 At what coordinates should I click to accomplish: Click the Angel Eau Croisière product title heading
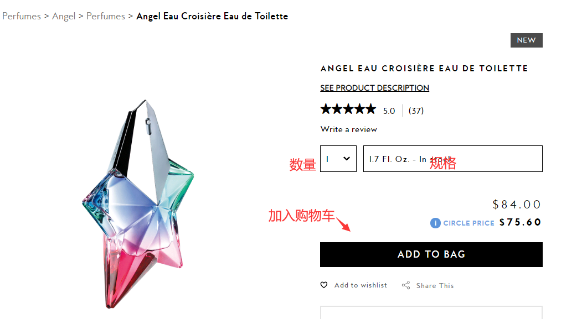(x=424, y=69)
